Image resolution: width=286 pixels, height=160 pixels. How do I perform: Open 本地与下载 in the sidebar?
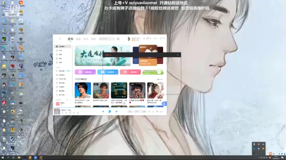[63, 79]
